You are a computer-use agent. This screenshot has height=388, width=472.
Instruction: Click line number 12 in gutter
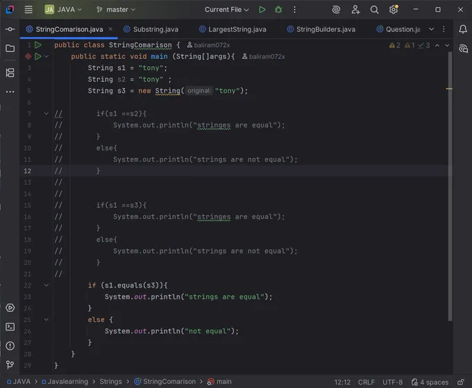pyautogui.click(x=27, y=171)
